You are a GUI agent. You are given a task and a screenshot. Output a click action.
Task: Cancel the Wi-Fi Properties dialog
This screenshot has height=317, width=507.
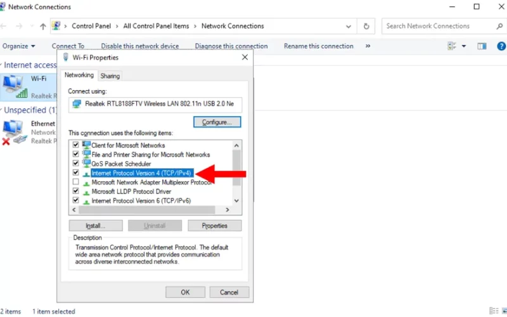[x=229, y=292]
